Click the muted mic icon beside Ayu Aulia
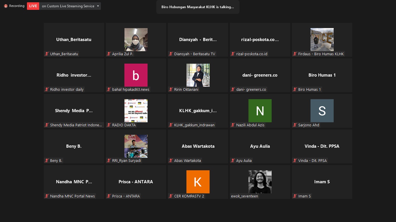Viewport: 396px width, 222px height. click(233, 160)
